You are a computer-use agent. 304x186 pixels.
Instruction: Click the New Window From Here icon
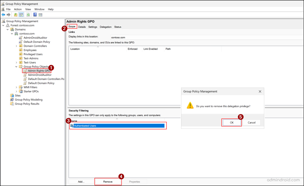pyautogui.click(x=41, y=15)
